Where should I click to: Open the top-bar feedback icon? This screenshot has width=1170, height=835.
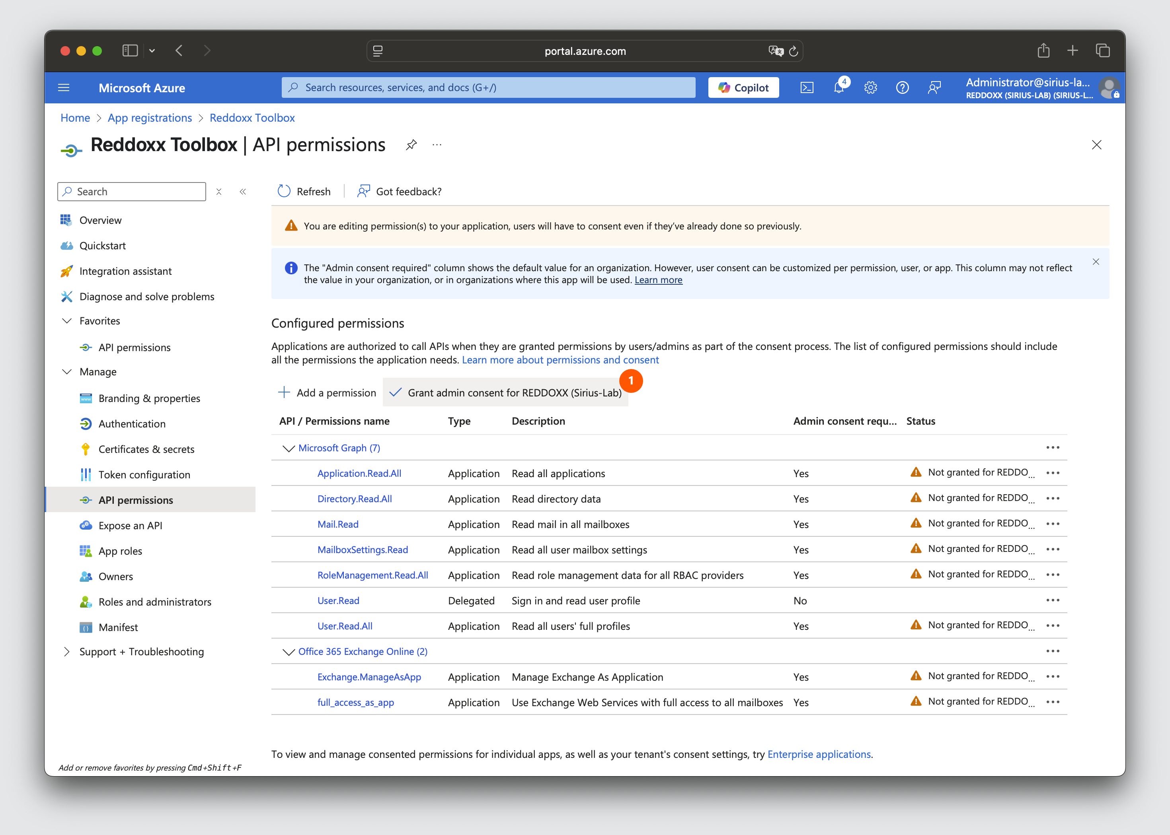pyautogui.click(x=934, y=87)
